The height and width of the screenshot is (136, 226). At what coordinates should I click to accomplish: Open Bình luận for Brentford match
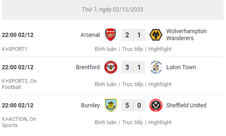tap(106, 84)
